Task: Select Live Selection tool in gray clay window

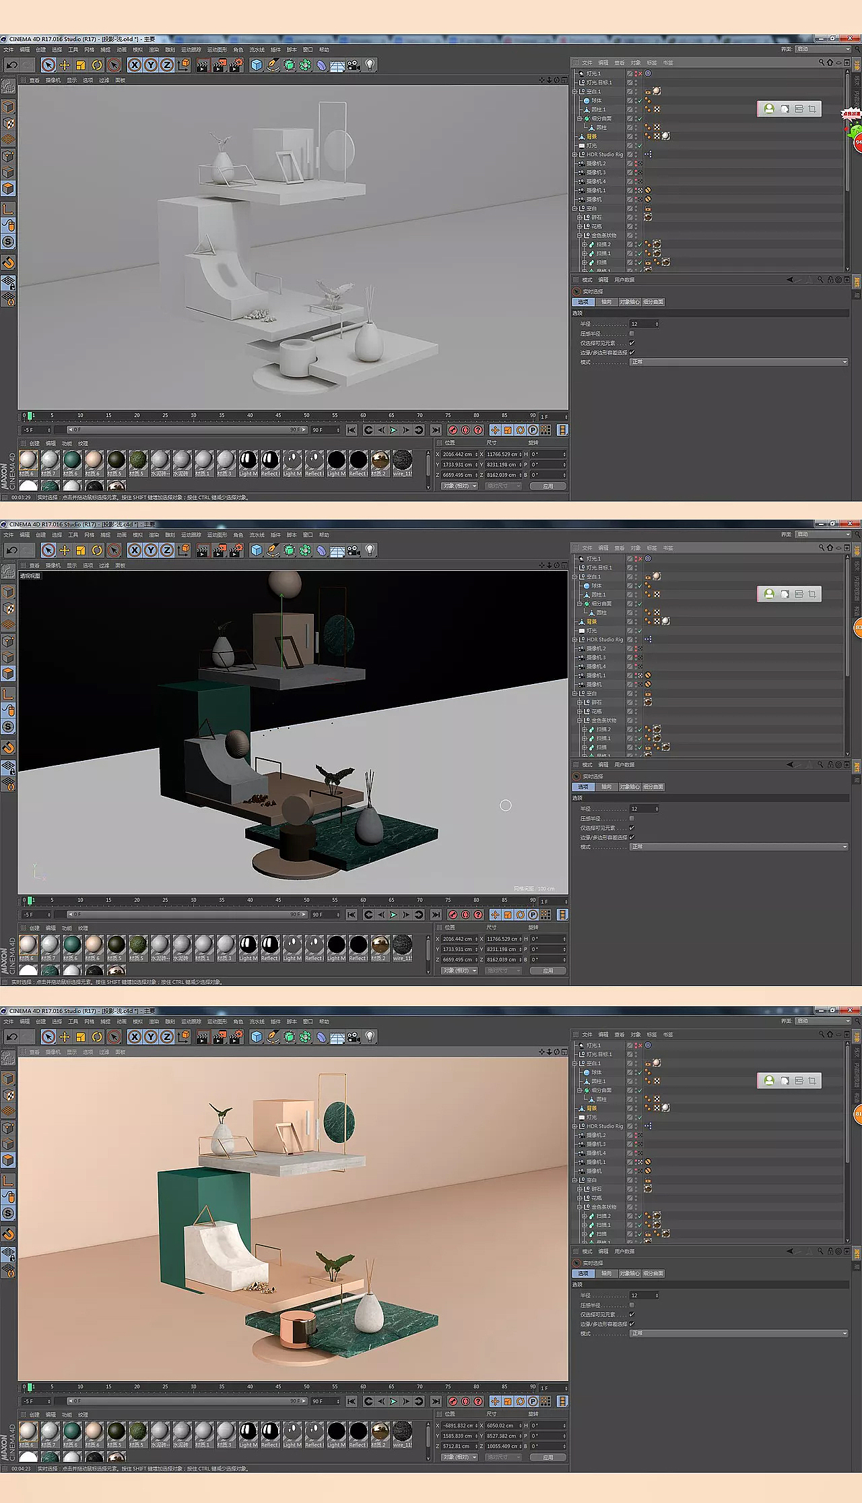Action: [48, 65]
